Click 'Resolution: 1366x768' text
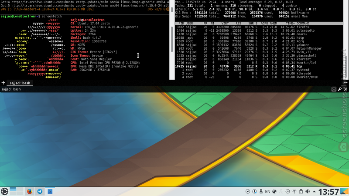This screenshot has width=349, height=196. 89,41
